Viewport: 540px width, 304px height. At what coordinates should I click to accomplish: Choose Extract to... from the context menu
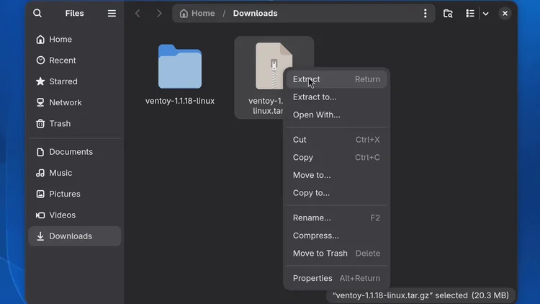(x=336, y=97)
